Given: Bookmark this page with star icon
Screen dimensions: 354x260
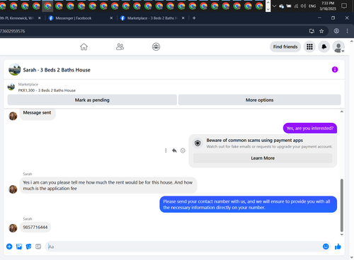Looking at the screenshot, I should 321,31.
